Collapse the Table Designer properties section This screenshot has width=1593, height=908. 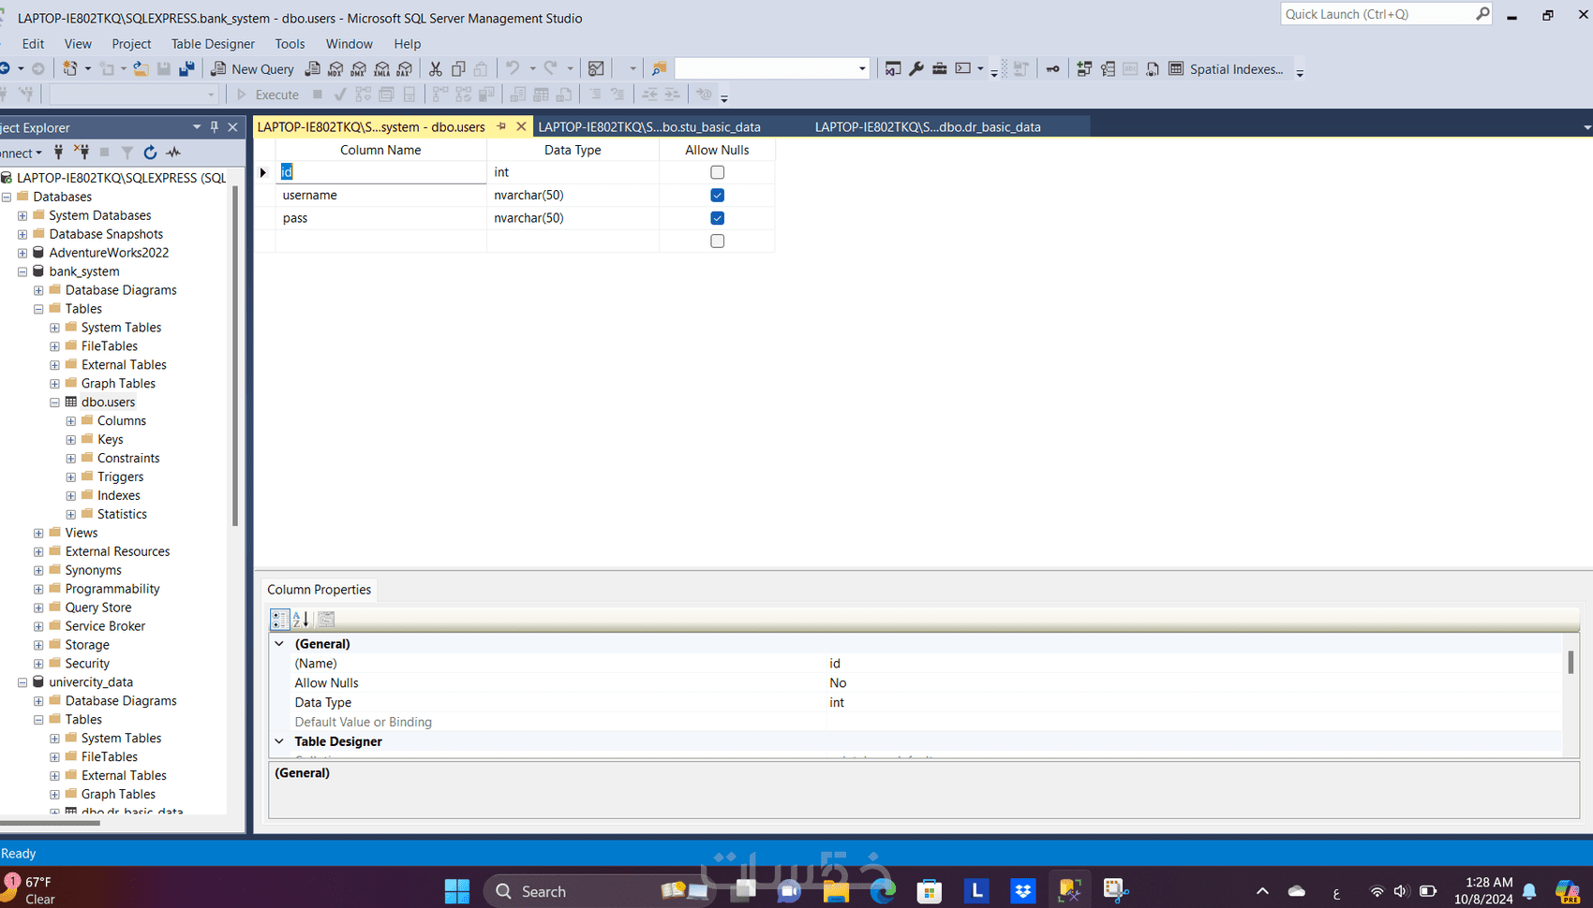click(x=279, y=741)
